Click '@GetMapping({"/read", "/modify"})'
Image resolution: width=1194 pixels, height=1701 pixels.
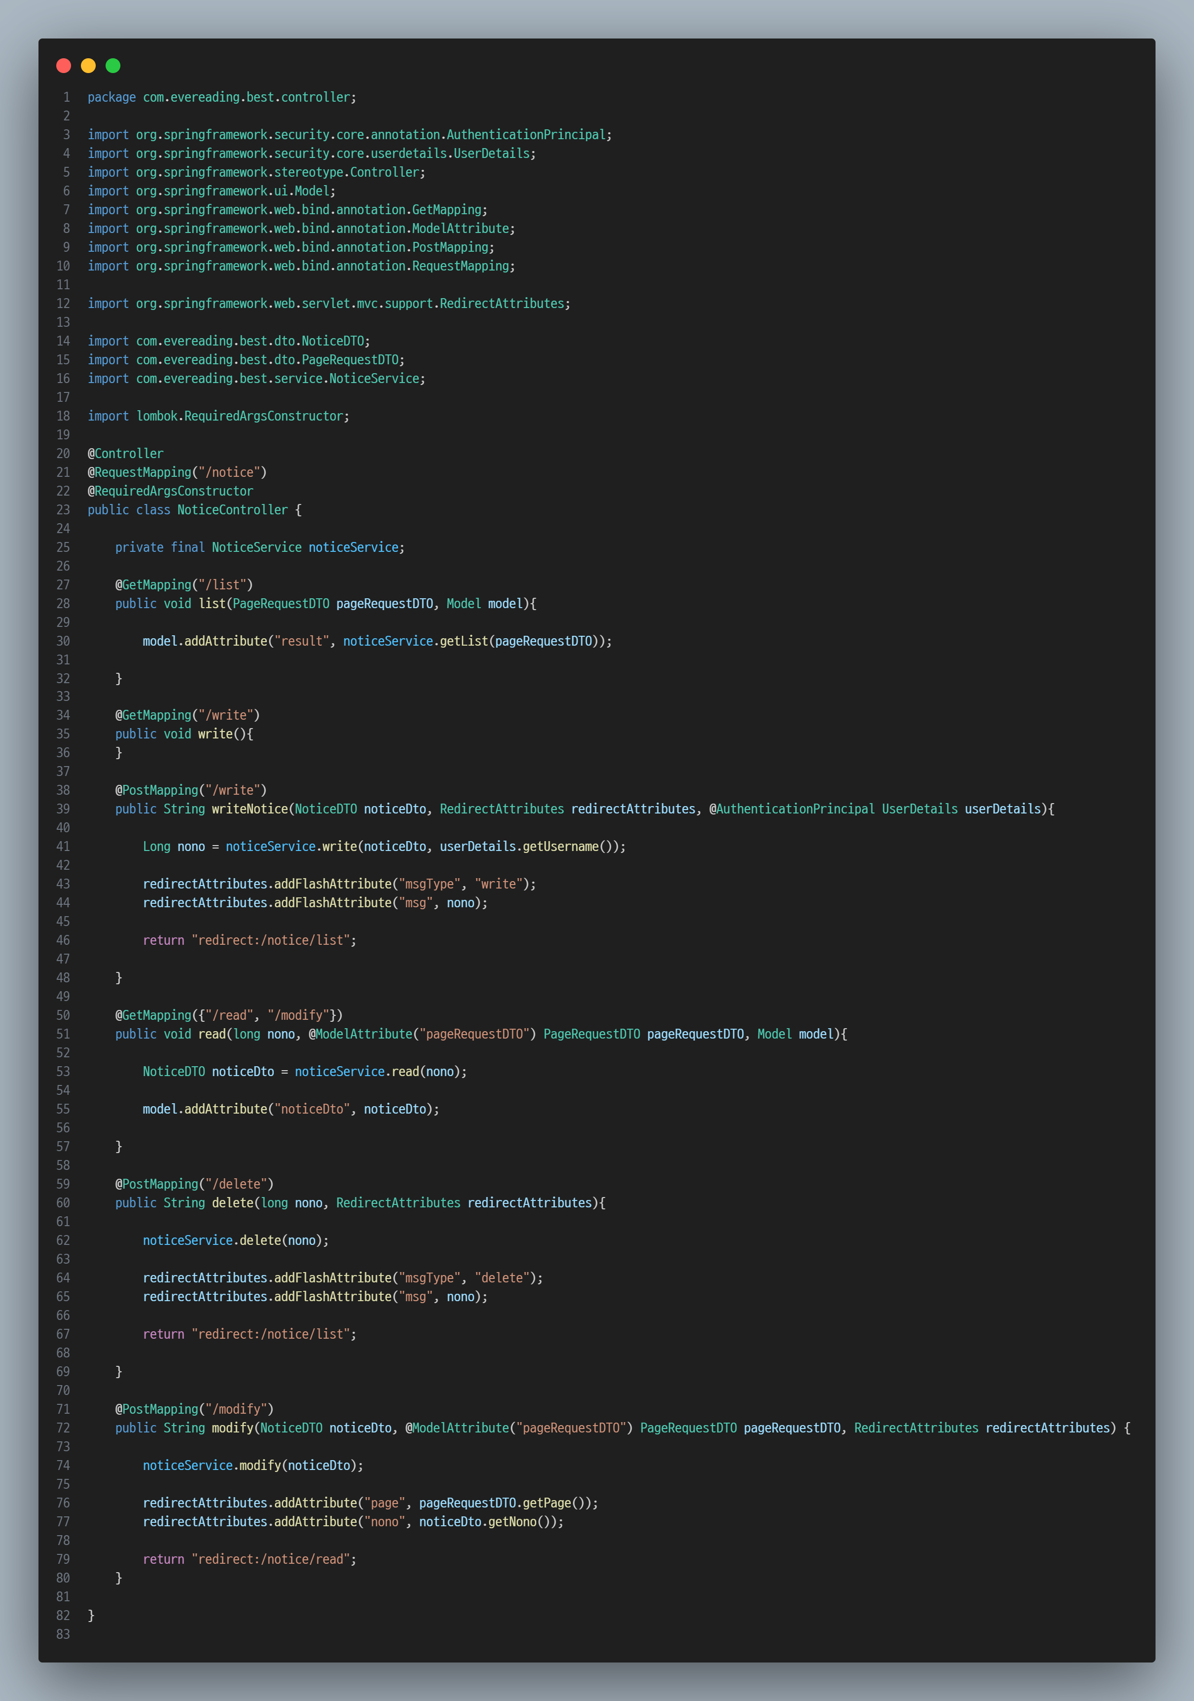click(229, 1016)
